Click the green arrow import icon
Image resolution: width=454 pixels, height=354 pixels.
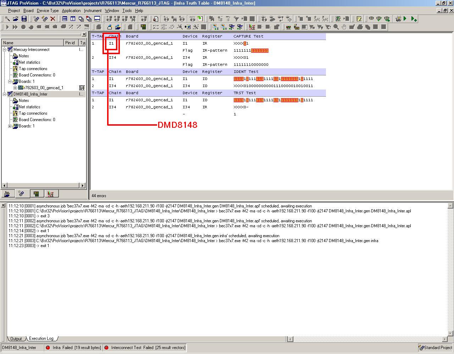click(200, 19)
